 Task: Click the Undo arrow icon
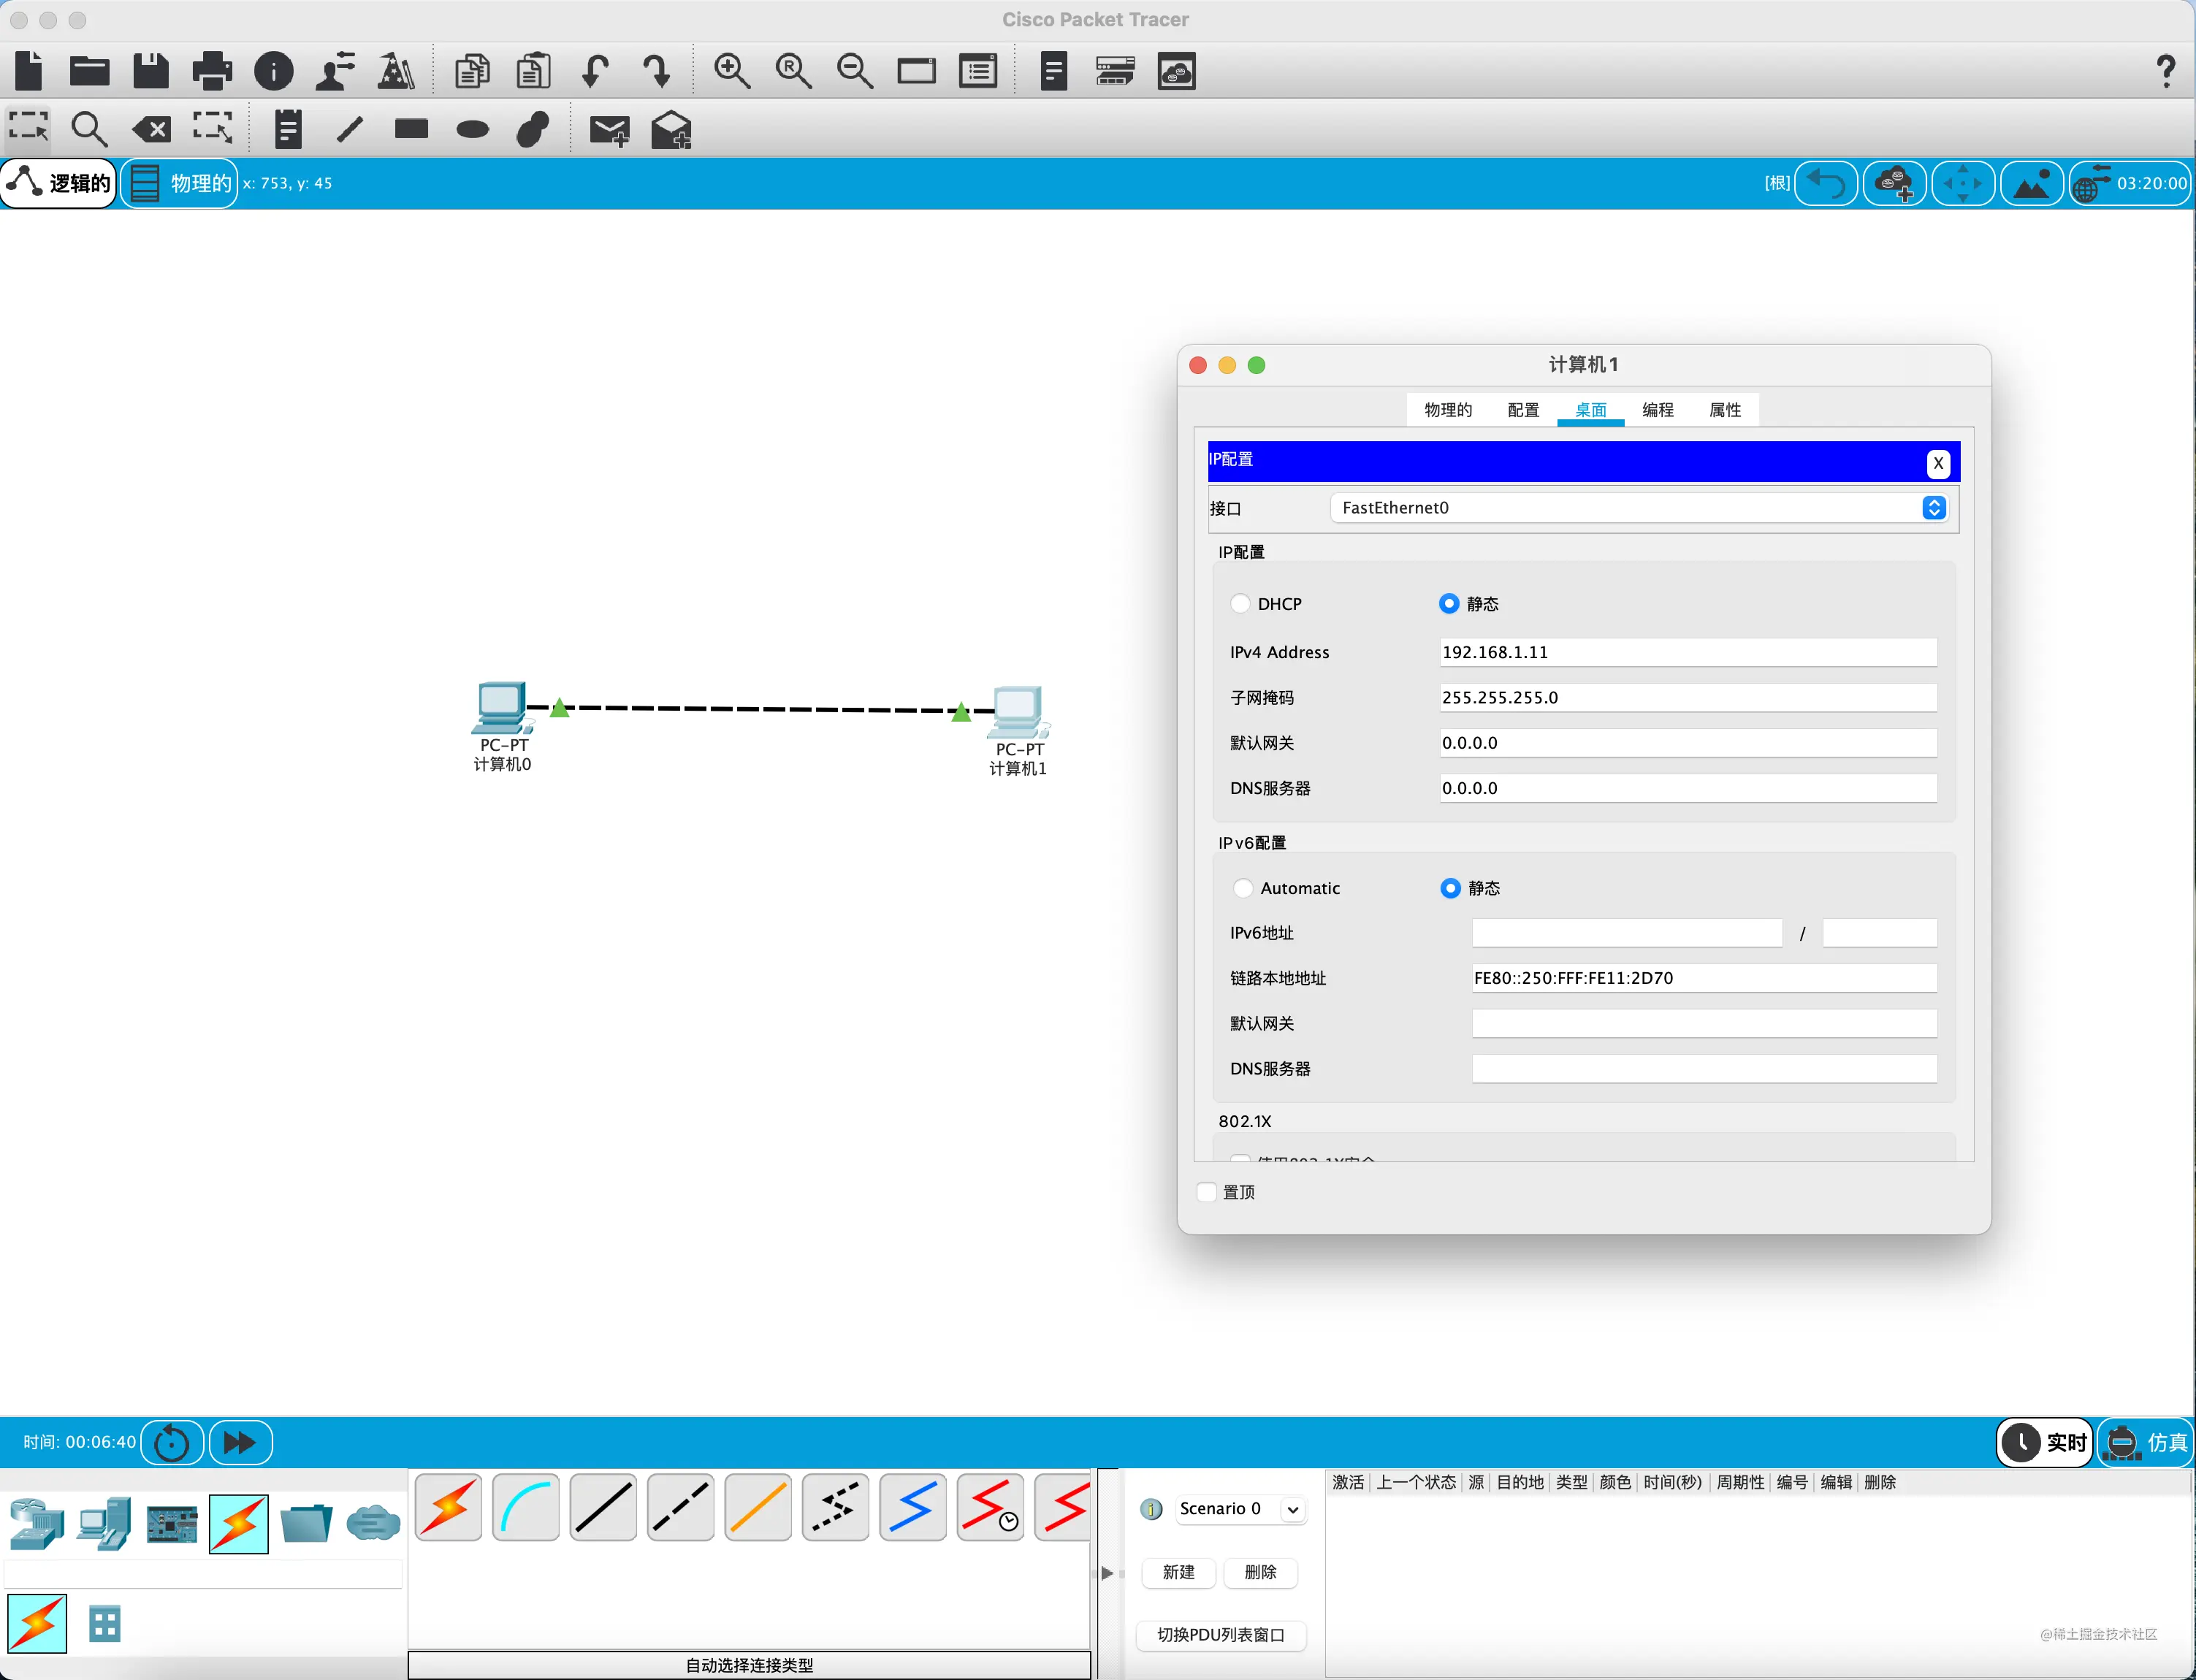(x=595, y=71)
